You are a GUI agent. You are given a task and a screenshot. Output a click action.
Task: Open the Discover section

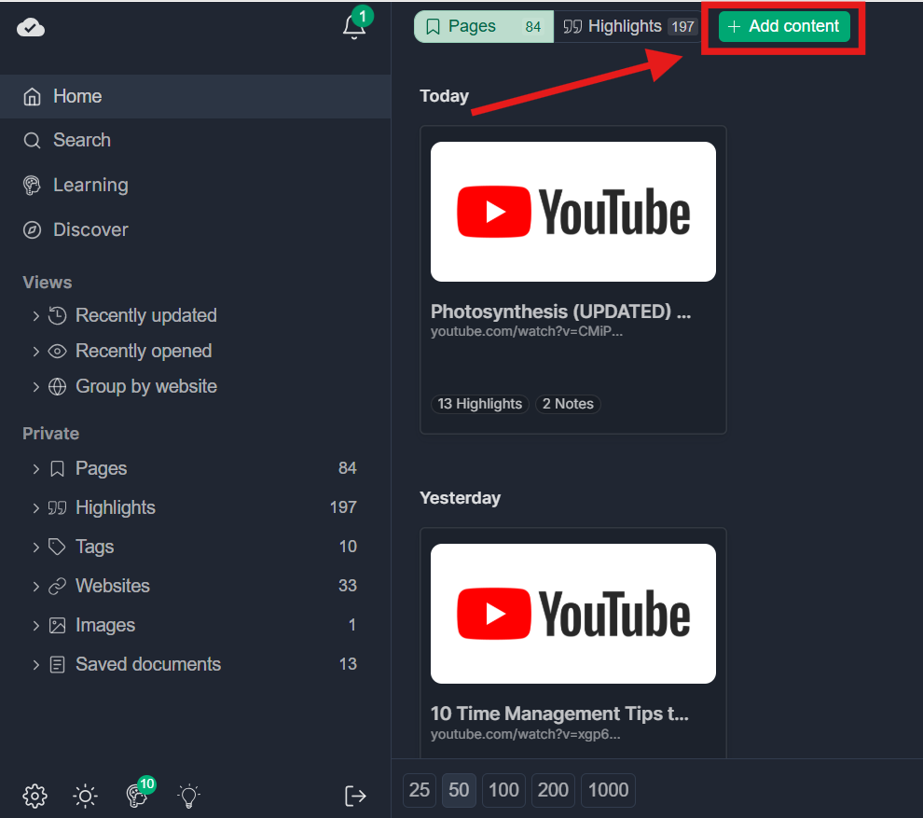pyautogui.click(x=90, y=229)
